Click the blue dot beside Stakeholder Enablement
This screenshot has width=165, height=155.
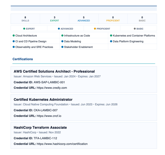pos(62,47)
